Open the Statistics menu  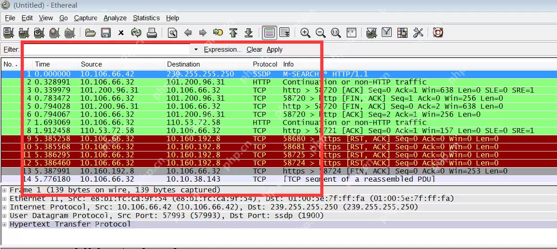(x=146, y=18)
